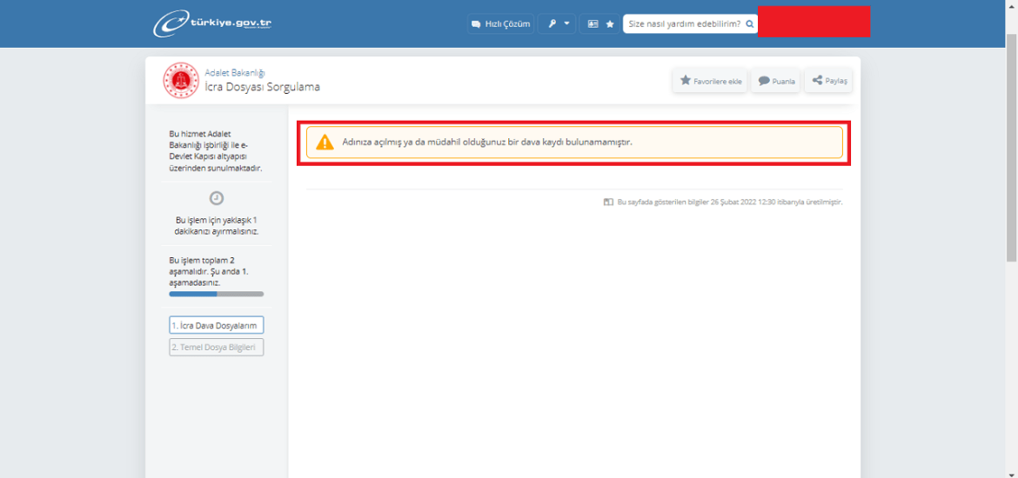Screen dimensions: 1018x478
Task: Click the step progress bar
Action: click(216, 294)
